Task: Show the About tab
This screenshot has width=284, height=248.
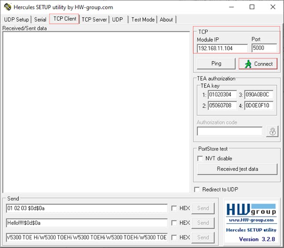Action: pyautogui.click(x=166, y=19)
